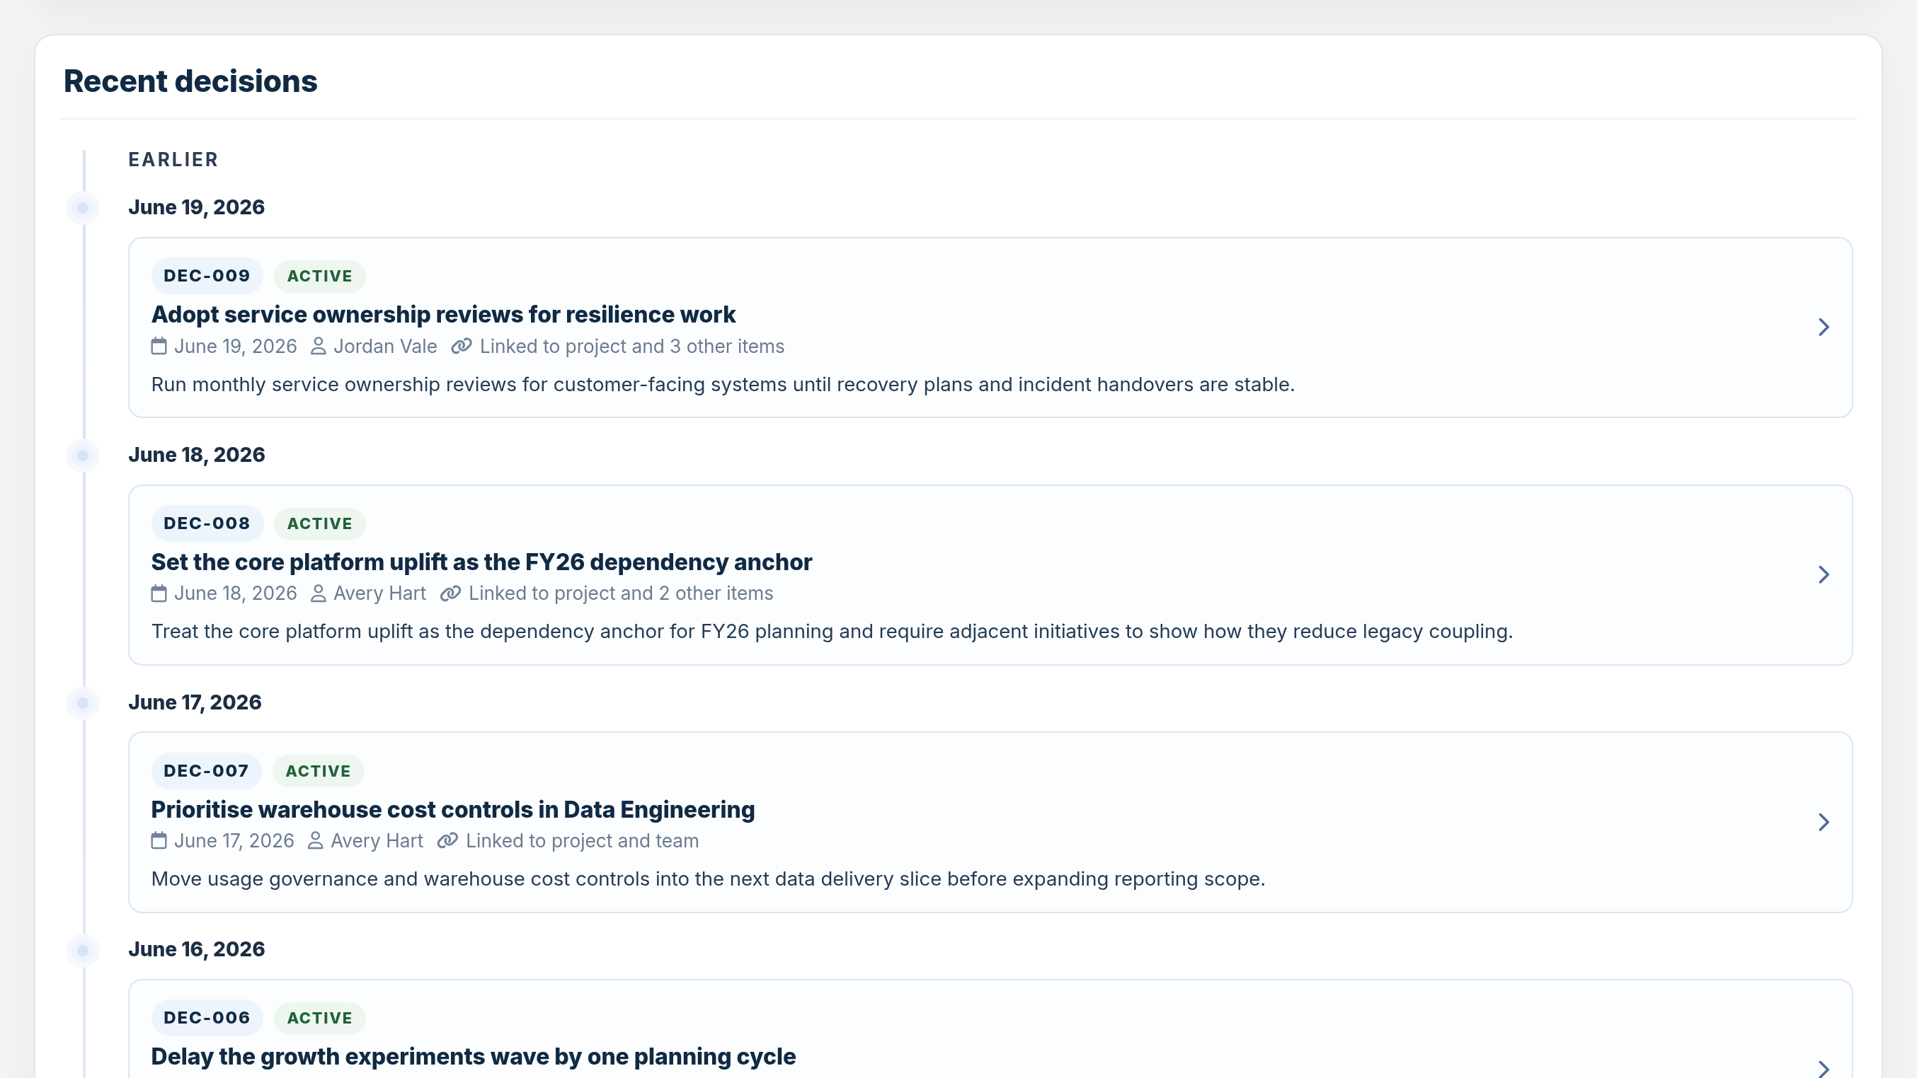
Task: Select the June 18, 2026 timeline marker
Action: pyautogui.click(x=83, y=456)
